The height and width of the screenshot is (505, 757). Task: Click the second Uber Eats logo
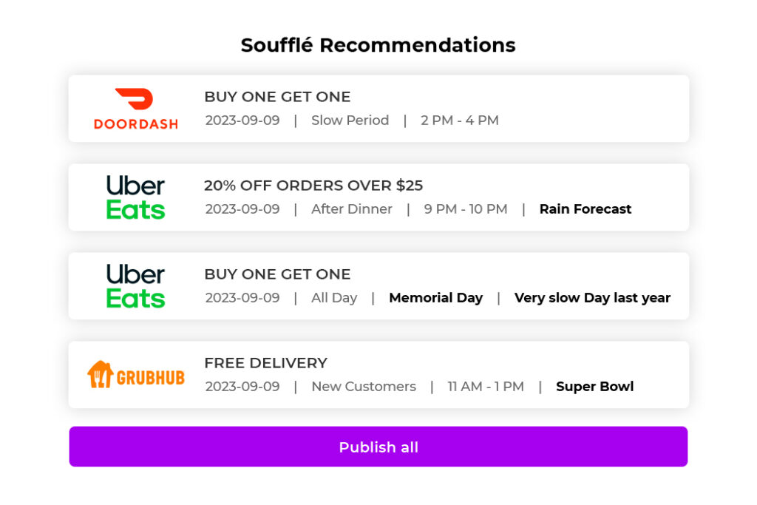pos(136,286)
